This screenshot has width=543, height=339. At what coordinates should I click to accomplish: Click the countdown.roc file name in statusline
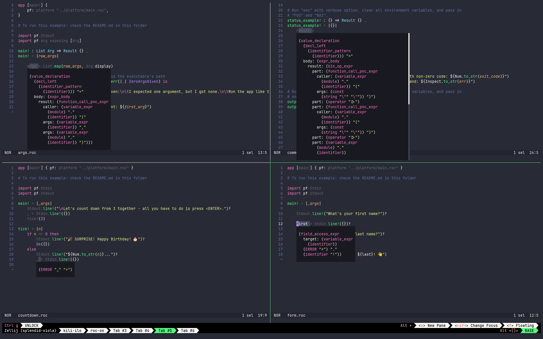[33, 315]
